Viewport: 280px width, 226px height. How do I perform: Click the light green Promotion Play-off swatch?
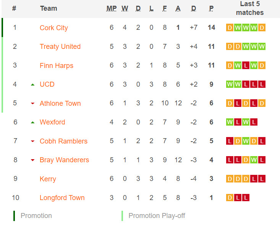[122, 216]
